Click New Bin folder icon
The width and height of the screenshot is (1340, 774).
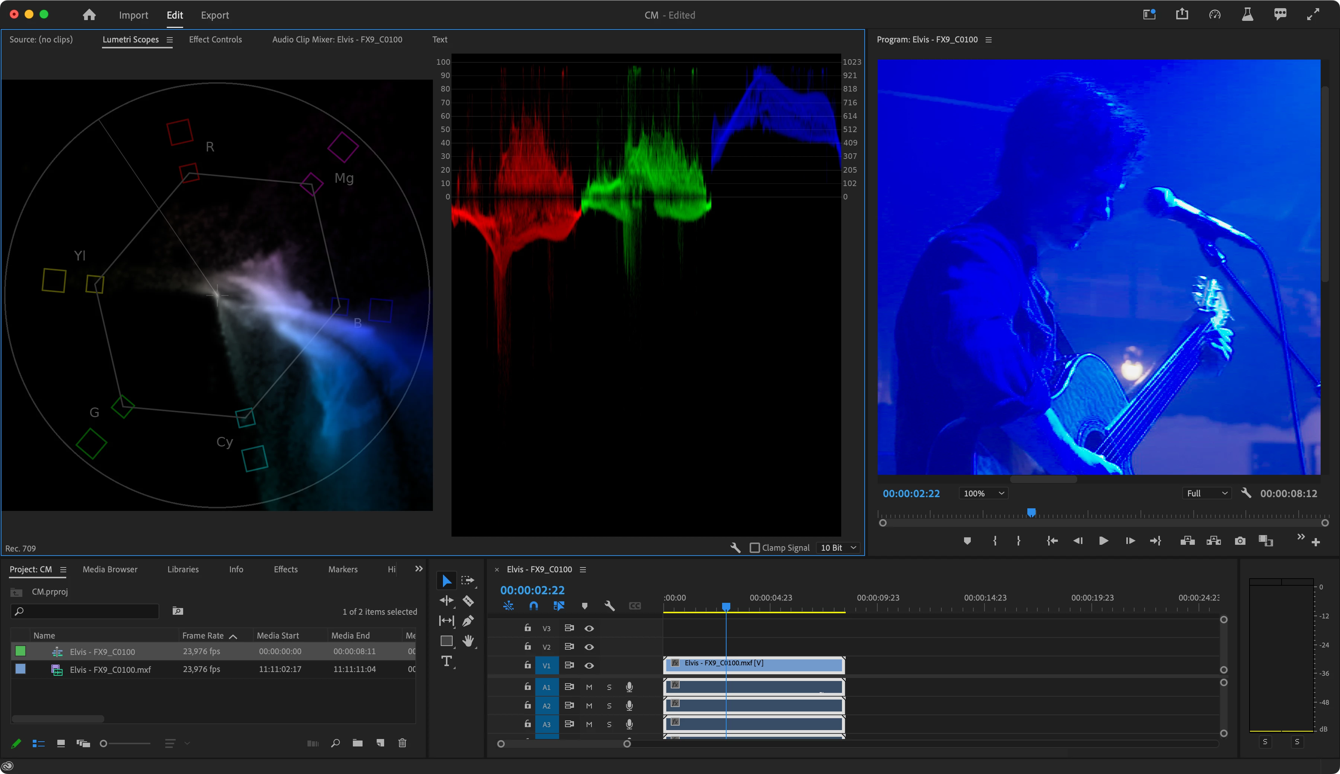coord(357,743)
